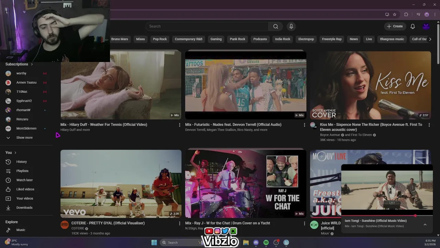Play the Futuristic Nudes mix thumbnail
The width and height of the screenshot is (440, 248).
pyautogui.click(x=246, y=85)
